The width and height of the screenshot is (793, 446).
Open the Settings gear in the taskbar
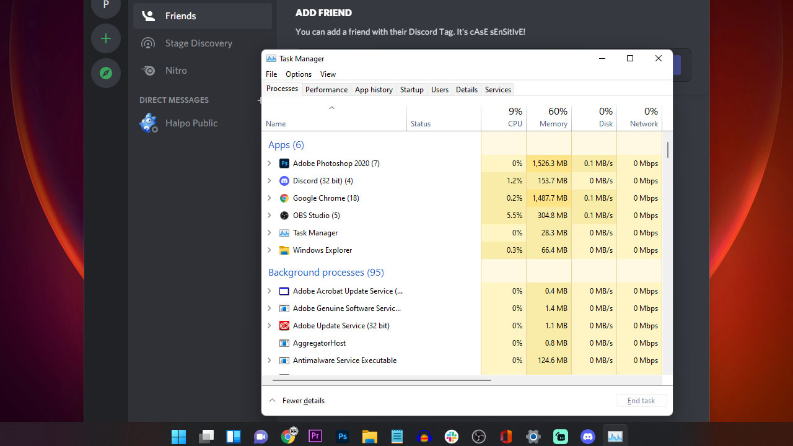click(533, 437)
